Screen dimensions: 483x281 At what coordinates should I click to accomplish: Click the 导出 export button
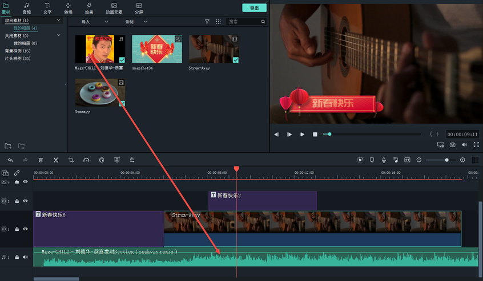[x=254, y=8]
